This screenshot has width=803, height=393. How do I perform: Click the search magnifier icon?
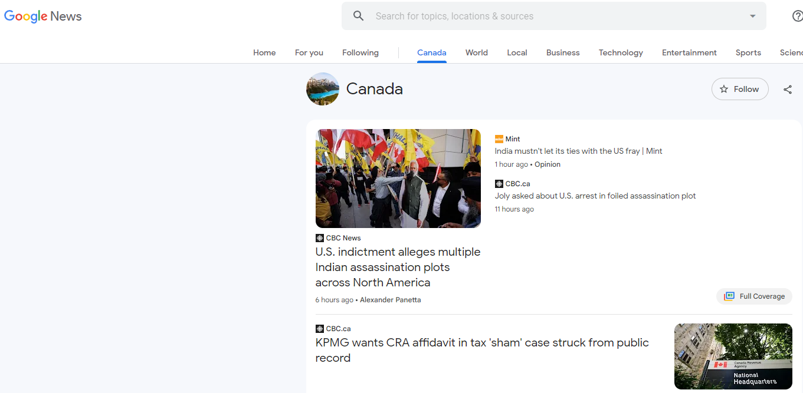[x=359, y=16]
